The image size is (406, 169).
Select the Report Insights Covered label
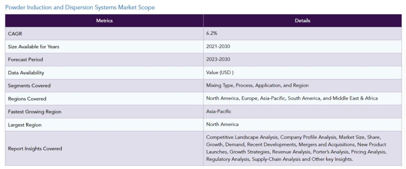(x=35, y=148)
